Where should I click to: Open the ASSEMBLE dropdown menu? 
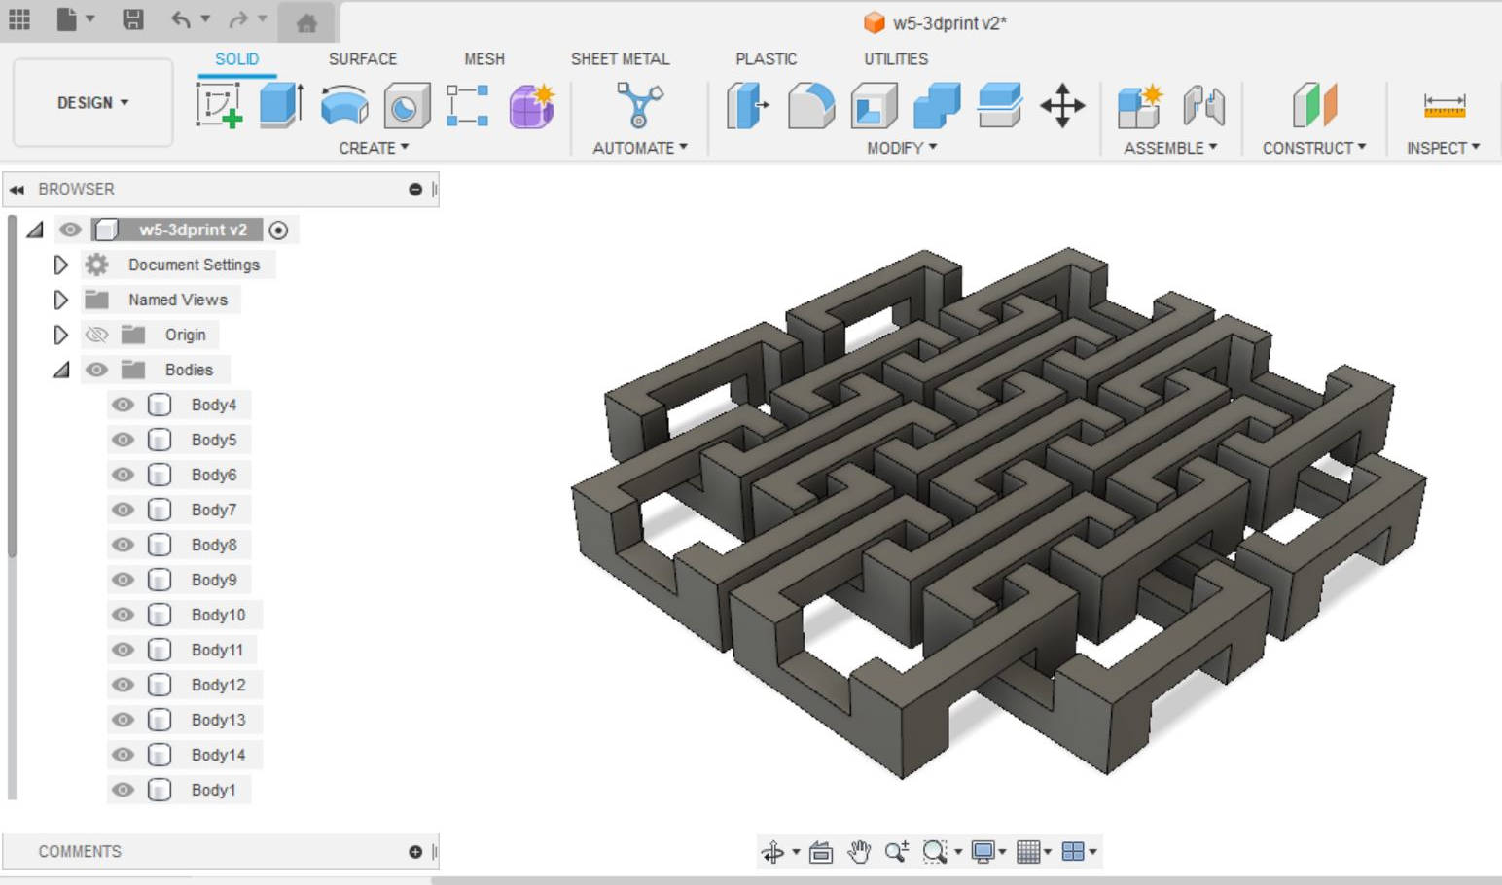click(x=1170, y=148)
